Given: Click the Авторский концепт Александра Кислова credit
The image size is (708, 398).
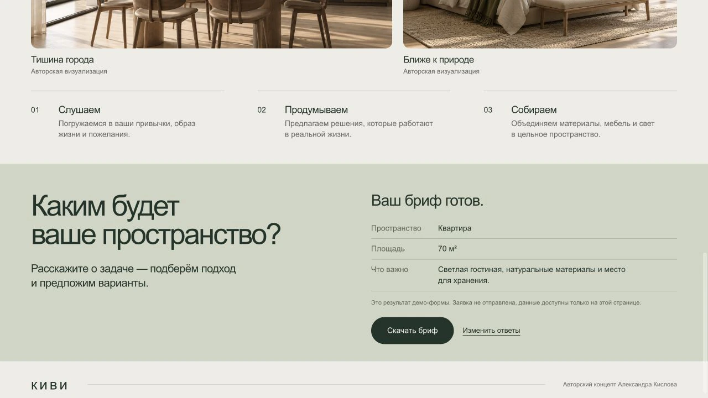Looking at the screenshot, I should click(x=620, y=384).
